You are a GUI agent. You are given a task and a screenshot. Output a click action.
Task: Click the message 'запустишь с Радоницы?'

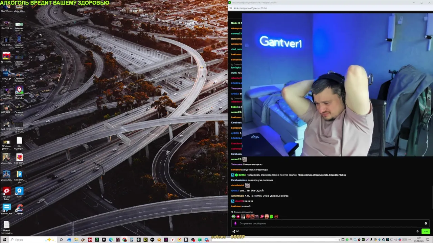(256, 170)
